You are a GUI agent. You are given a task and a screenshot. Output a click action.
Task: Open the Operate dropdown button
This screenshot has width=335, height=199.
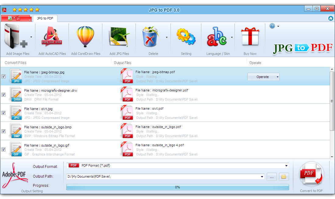pos(263,77)
